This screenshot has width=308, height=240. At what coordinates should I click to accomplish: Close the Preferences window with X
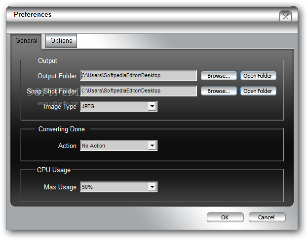(286, 16)
